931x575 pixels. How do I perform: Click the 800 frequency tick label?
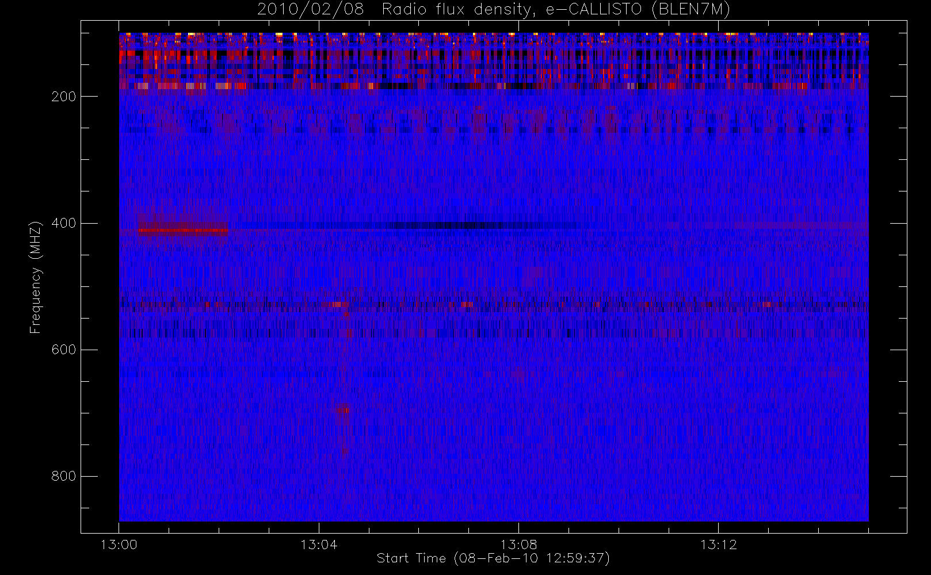pyautogui.click(x=63, y=476)
